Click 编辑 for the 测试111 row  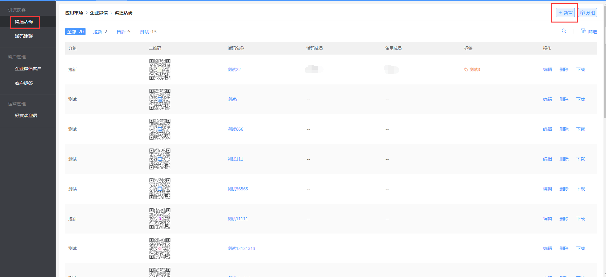pos(547,159)
